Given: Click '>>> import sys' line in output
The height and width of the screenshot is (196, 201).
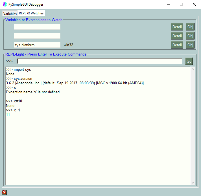Looking at the screenshot, I should pyautogui.click(x=18, y=69).
